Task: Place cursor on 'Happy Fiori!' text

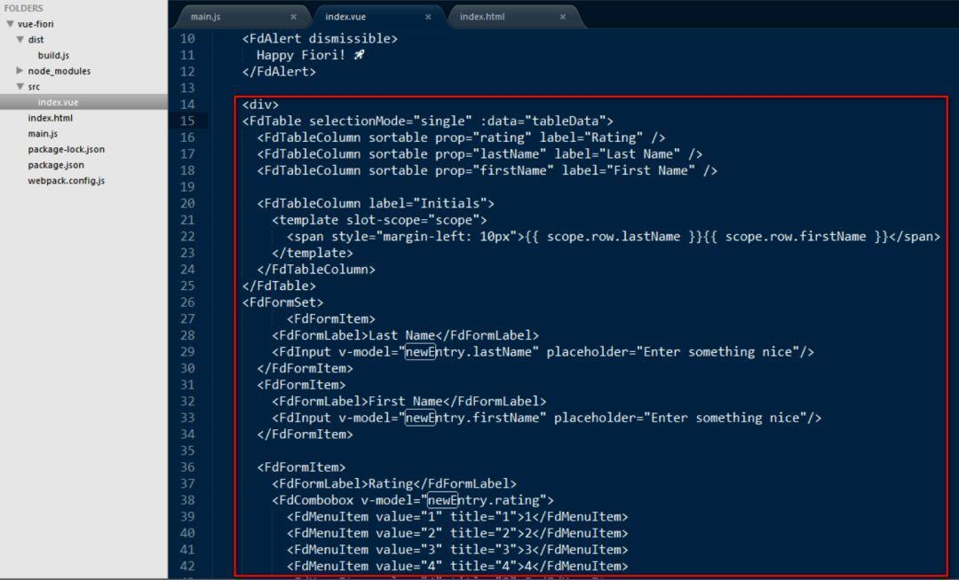Action: pyautogui.click(x=301, y=55)
